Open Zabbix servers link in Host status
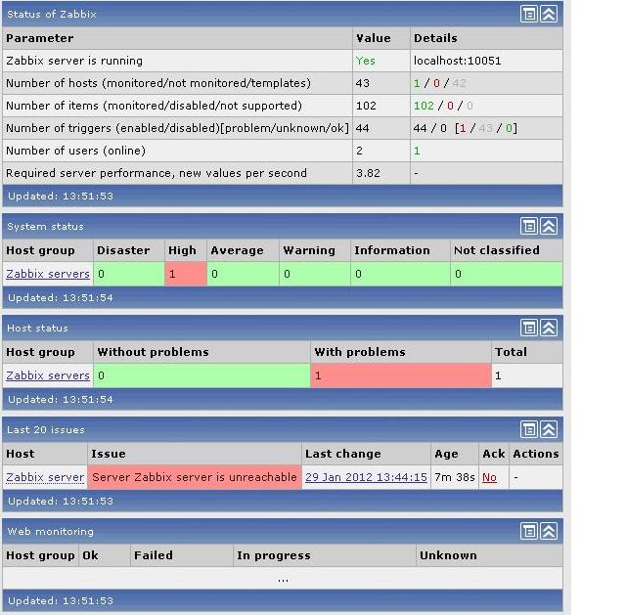 click(x=48, y=375)
